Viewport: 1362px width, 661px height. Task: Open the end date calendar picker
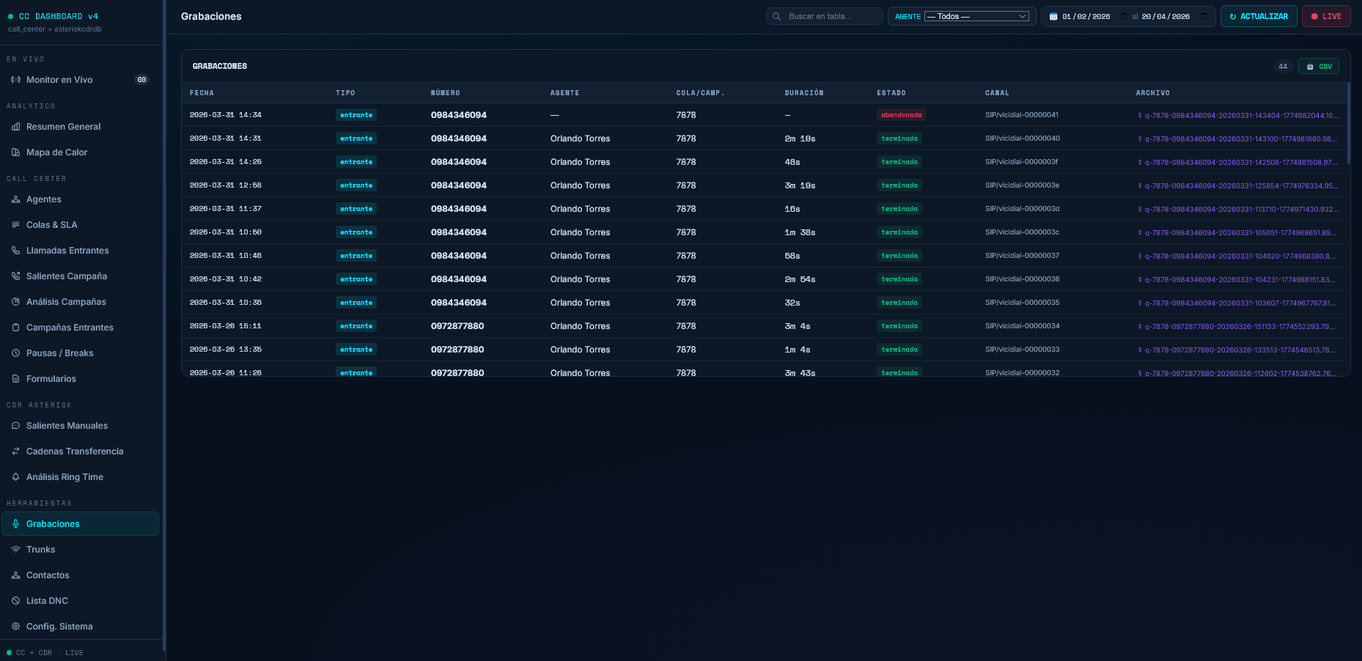click(x=1203, y=16)
